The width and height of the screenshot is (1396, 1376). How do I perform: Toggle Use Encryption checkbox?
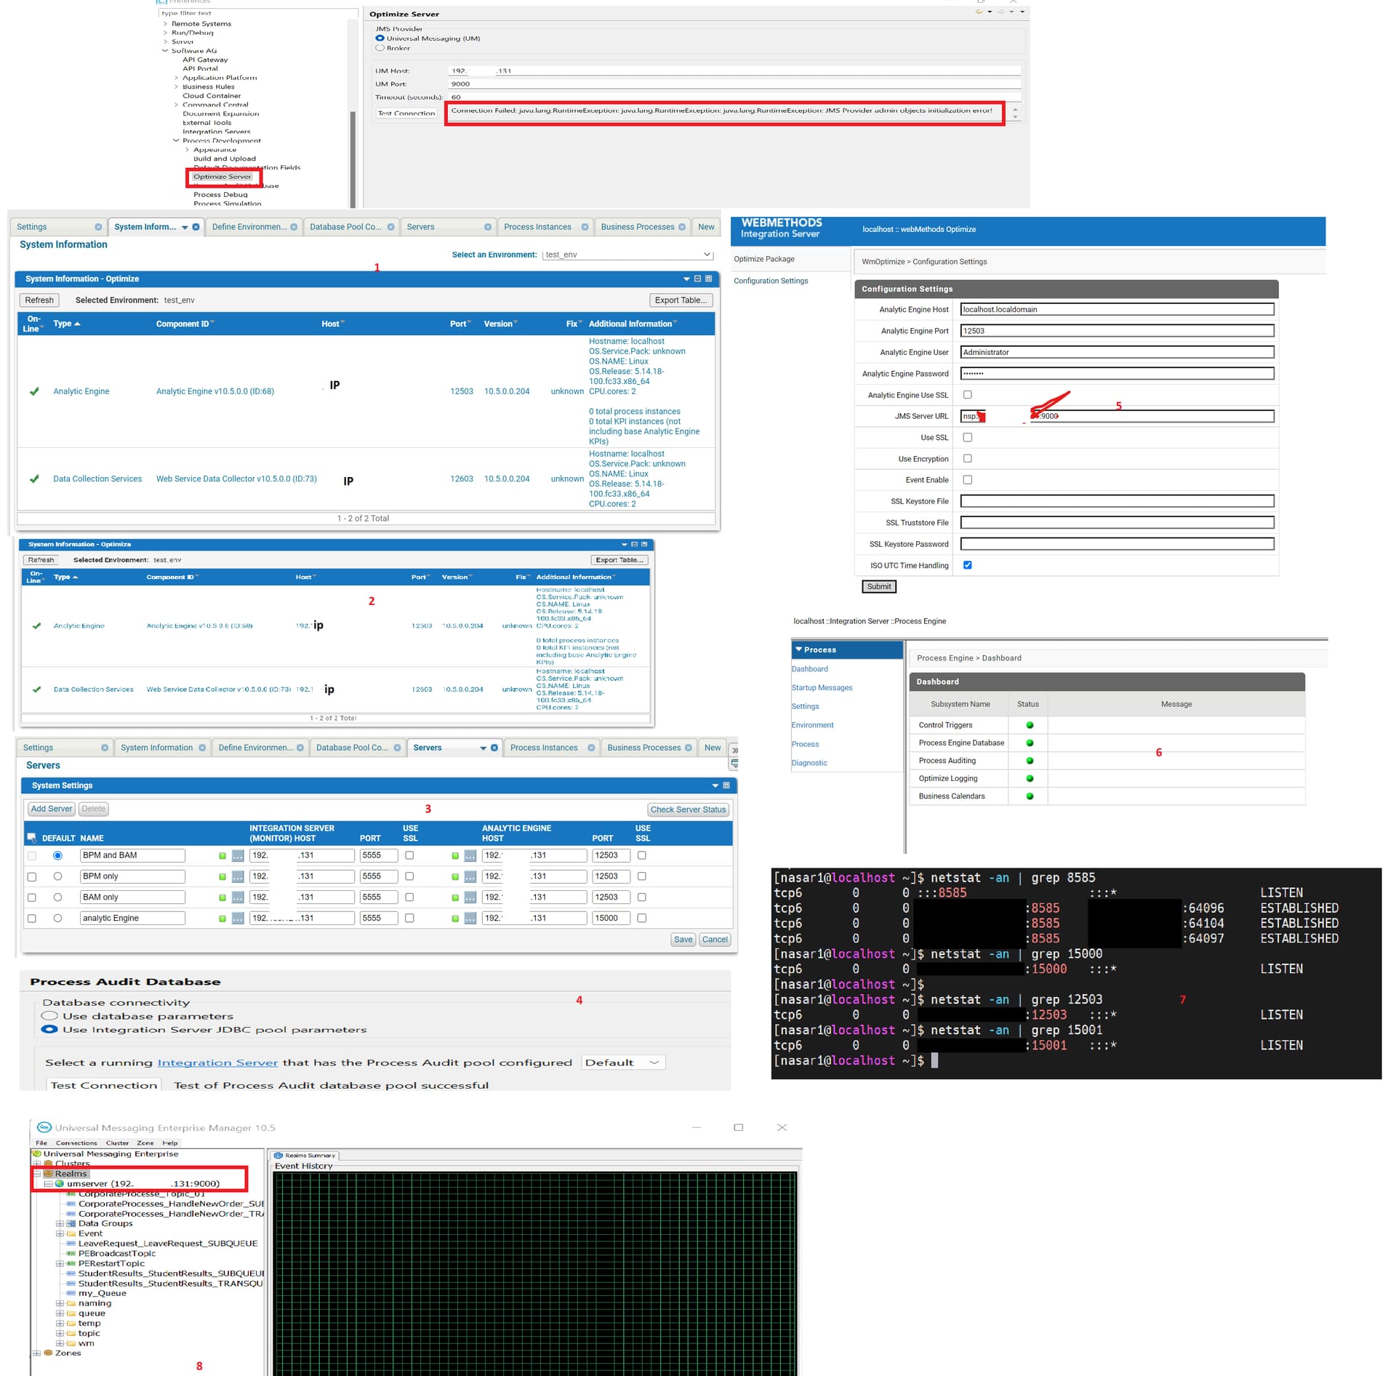pos(968,459)
